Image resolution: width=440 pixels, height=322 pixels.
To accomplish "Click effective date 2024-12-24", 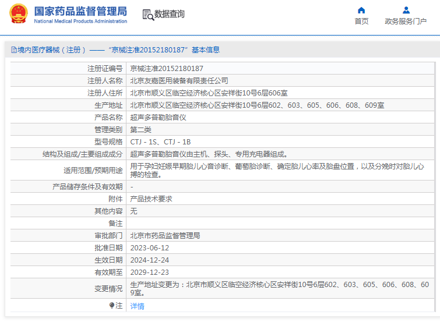I will 150,260.
